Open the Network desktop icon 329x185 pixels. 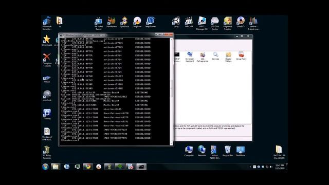[x=202, y=151]
